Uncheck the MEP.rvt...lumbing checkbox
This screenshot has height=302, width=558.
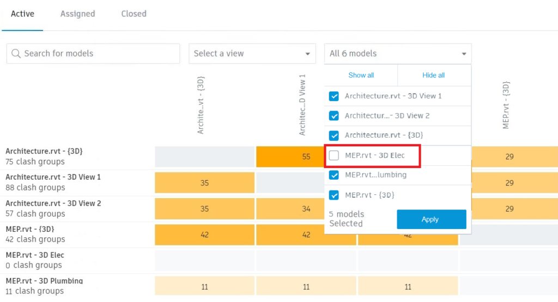(x=334, y=175)
